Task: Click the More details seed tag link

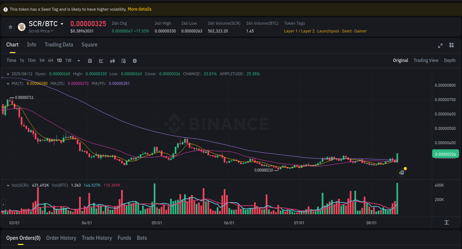Action: [139, 9]
